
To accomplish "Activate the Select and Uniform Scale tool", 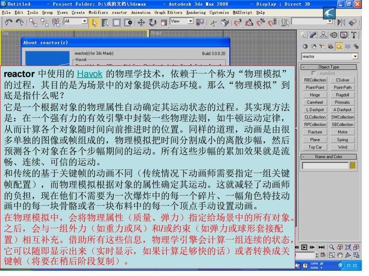I will pos(164,23).
